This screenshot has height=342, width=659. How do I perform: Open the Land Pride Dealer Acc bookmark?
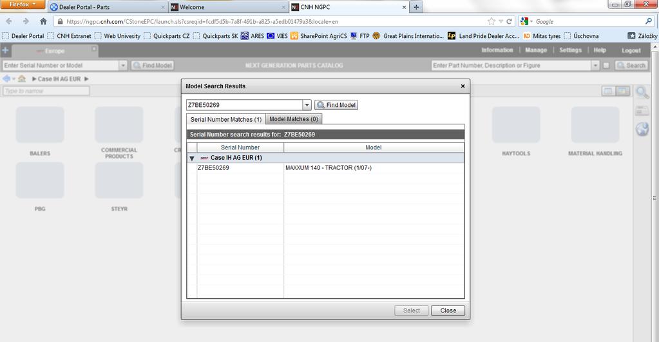(x=483, y=36)
